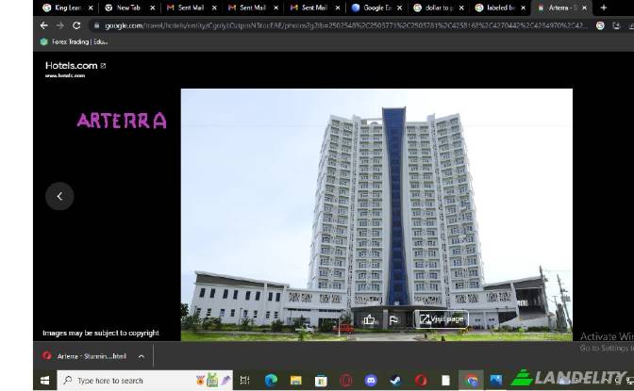Reload the page with refresh icon

(x=76, y=25)
